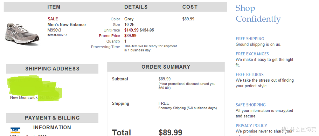
Task: Open the FREE SHIPPING link
Action: pos(250,39)
